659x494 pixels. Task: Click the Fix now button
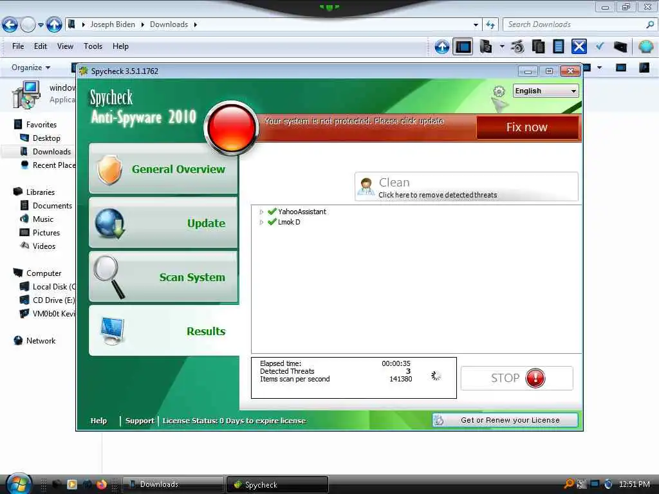pos(526,127)
